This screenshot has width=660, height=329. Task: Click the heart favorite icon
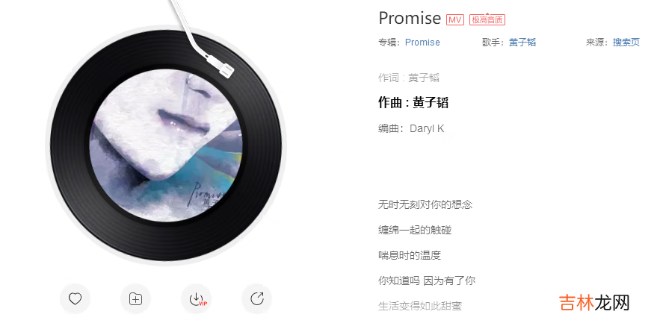point(75,298)
